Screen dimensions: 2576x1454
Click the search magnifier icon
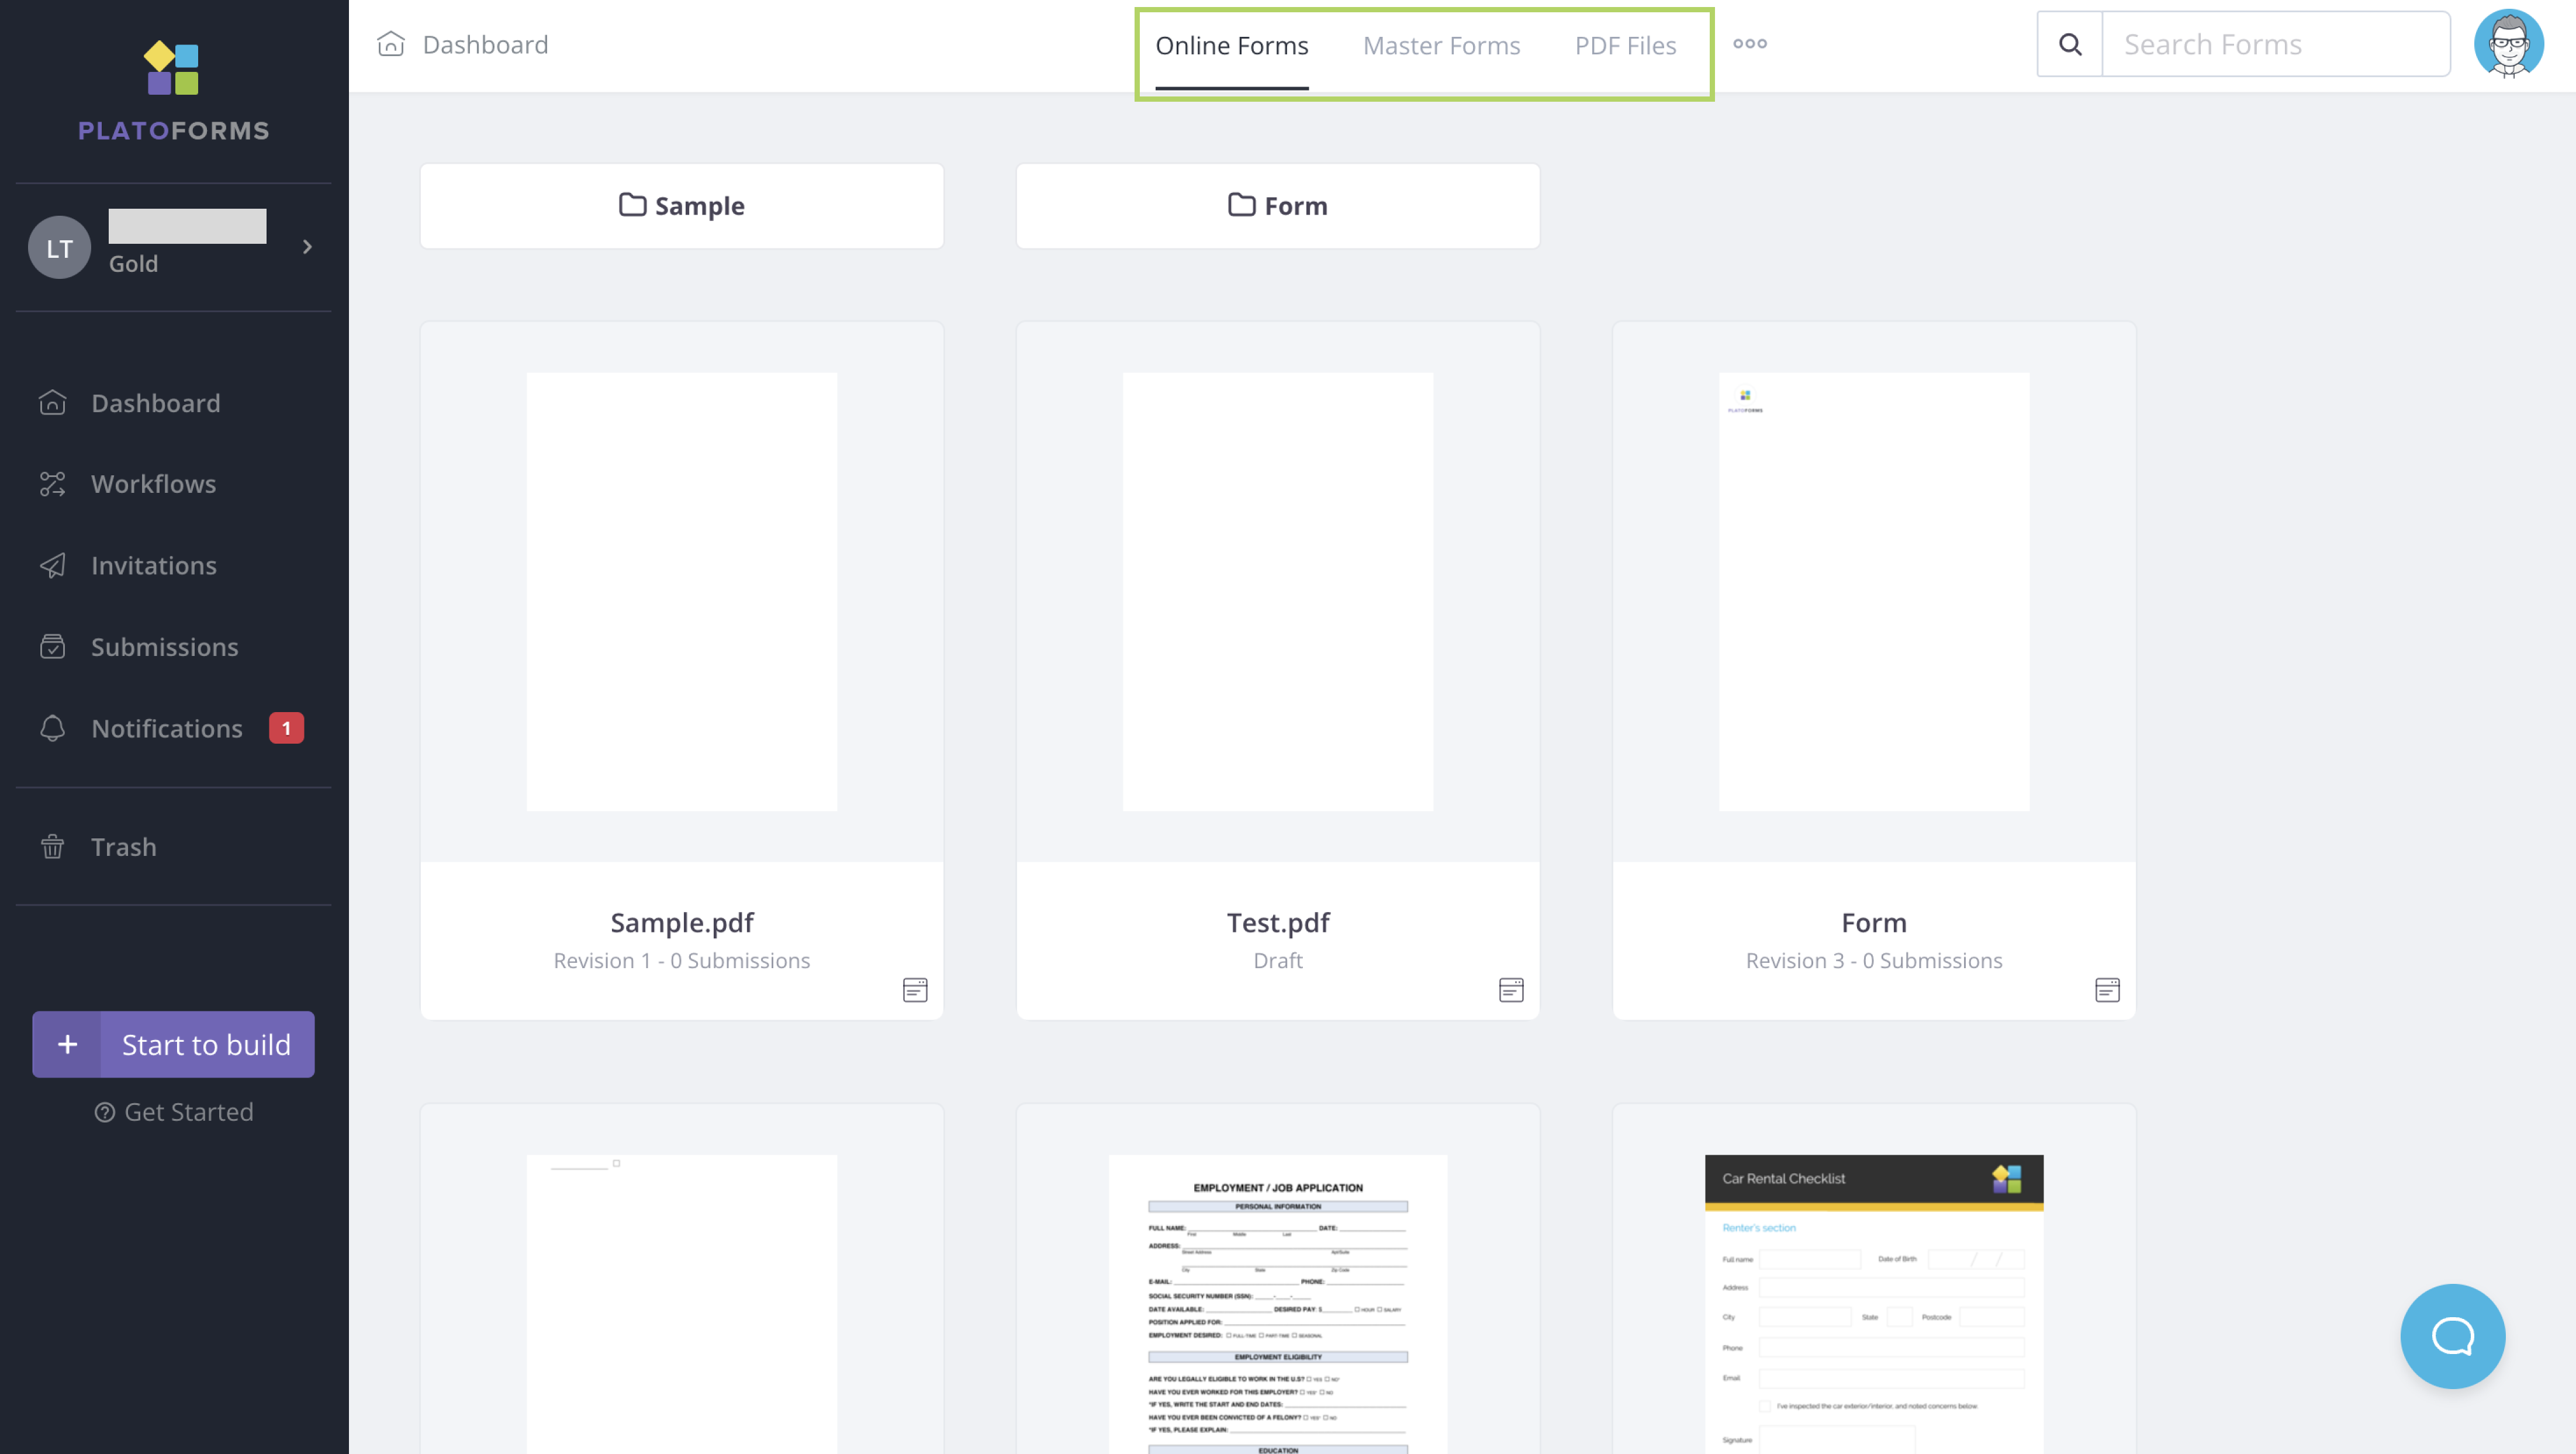(x=2070, y=44)
